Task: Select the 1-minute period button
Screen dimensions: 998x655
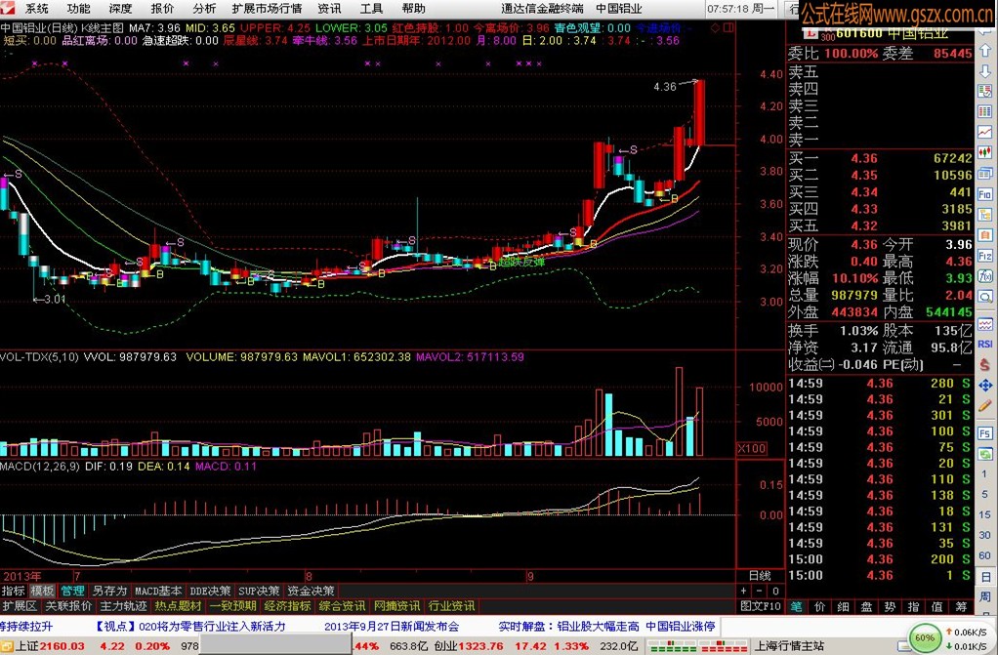Action: 984,474
